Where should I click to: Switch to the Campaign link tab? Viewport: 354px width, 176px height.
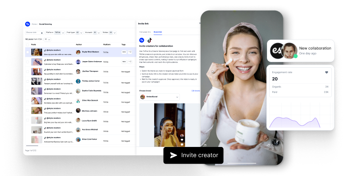[145, 32]
